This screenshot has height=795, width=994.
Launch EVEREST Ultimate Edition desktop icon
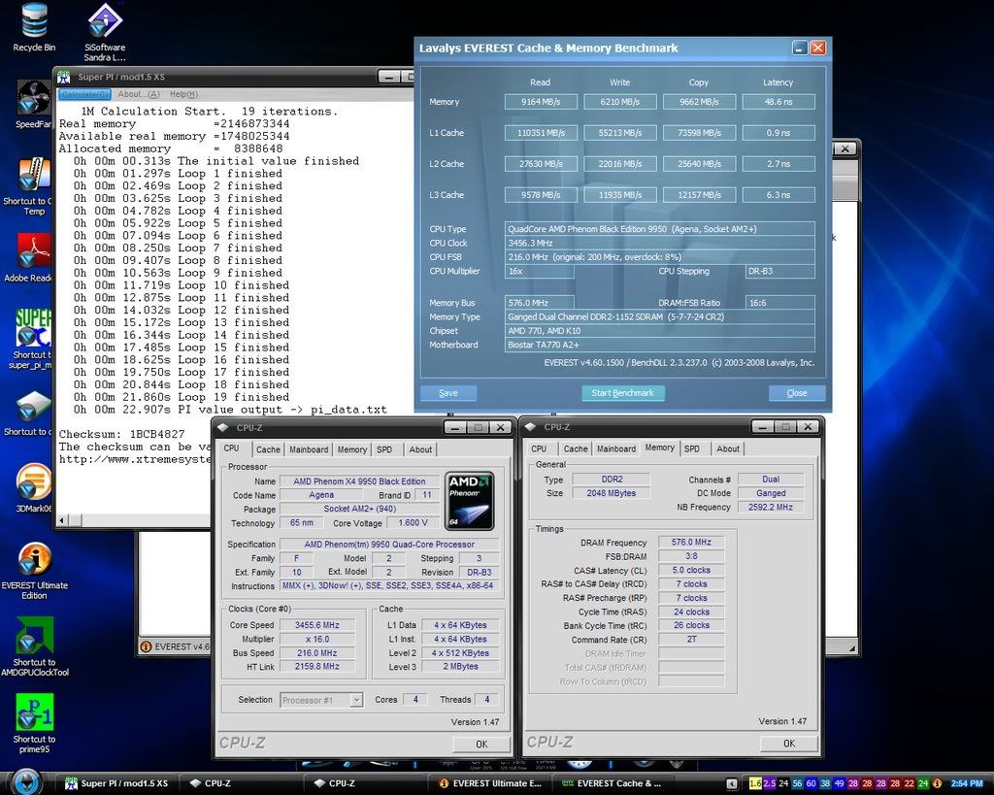(x=34, y=559)
